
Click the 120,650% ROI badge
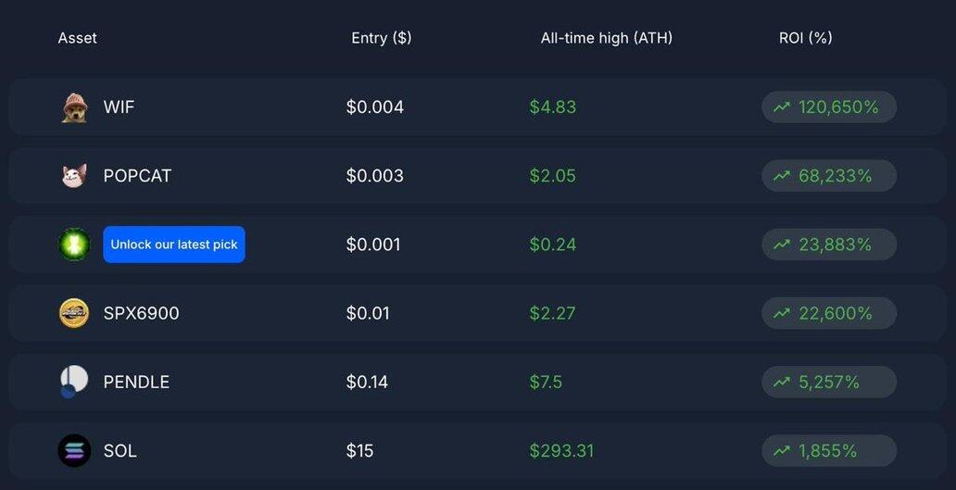[x=828, y=107]
